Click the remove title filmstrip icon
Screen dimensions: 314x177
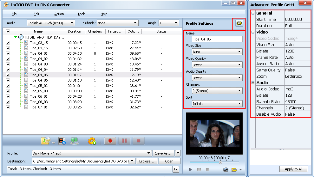pos(62,141)
